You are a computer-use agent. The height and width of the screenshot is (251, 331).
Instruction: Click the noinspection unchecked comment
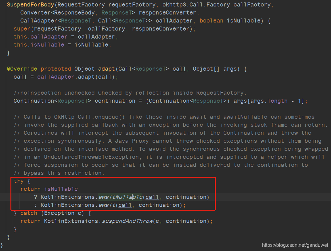(130, 93)
